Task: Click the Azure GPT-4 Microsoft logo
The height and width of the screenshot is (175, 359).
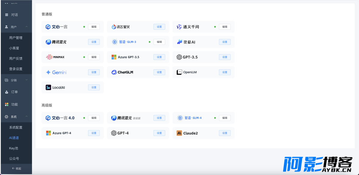Action: click(x=48, y=133)
